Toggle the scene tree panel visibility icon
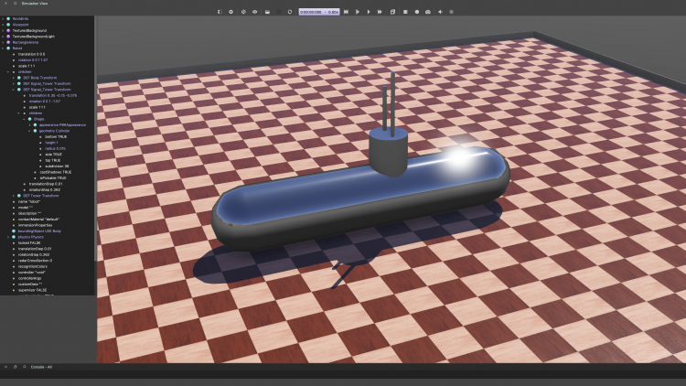 pyautogui.click(x=219, y=12)
